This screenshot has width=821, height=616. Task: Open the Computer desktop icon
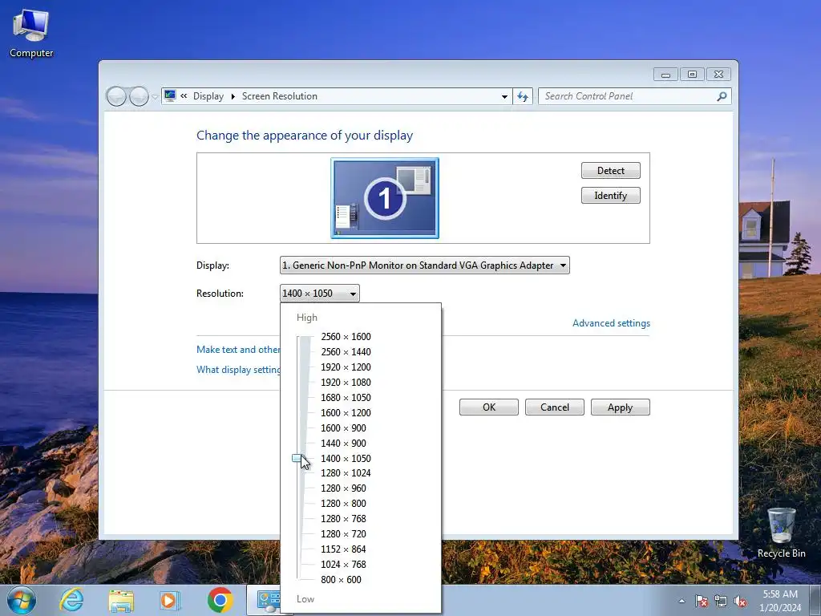[x=31, y=34]
